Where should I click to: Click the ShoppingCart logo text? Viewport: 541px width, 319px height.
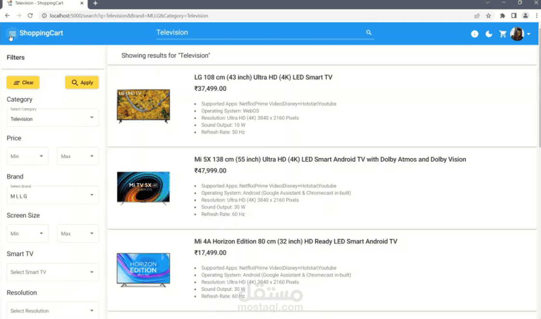[x=41, y=33]
